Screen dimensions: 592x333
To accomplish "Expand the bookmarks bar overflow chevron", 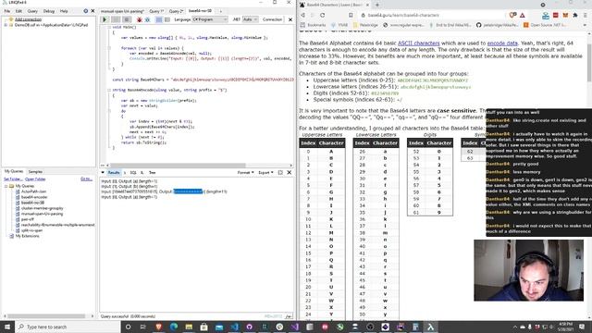I will tap(585, 25).
